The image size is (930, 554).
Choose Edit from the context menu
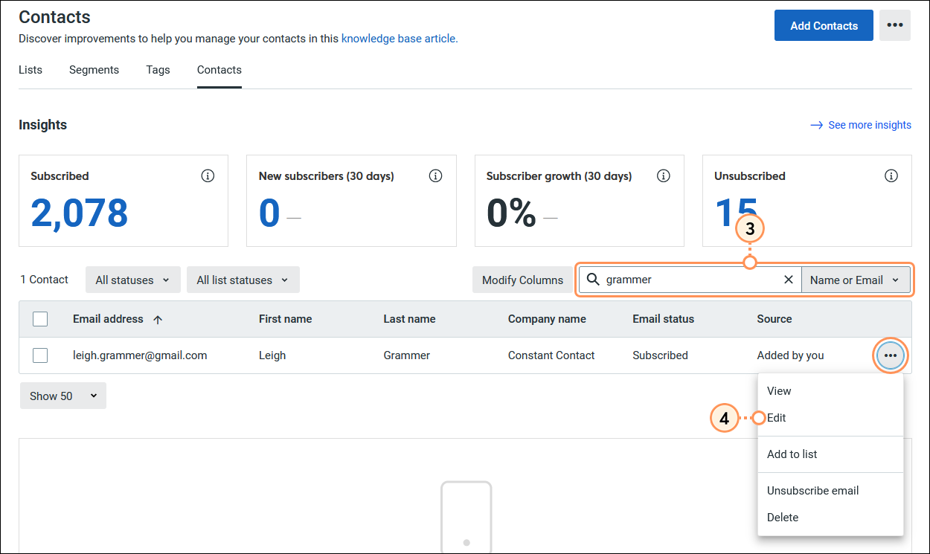[777, 418]
